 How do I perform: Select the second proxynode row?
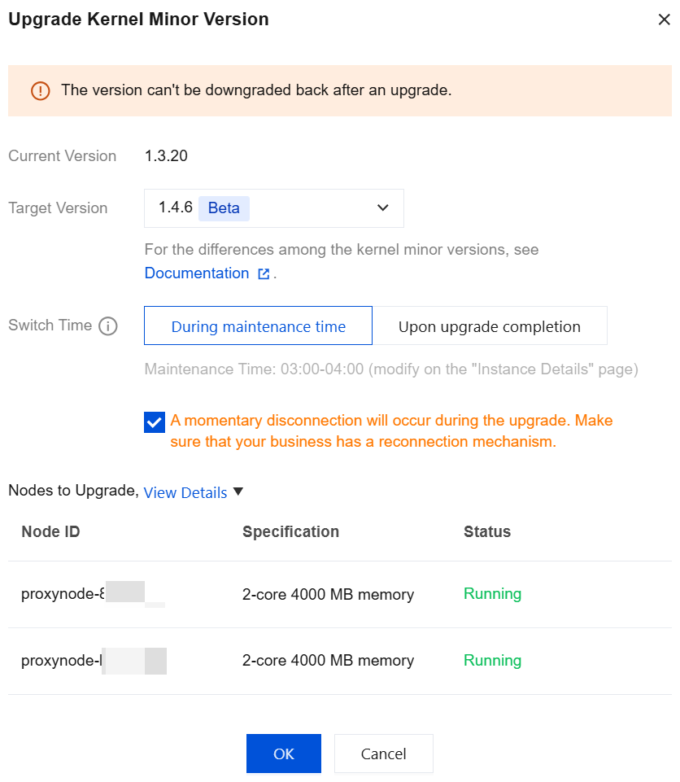tap(340, 661)
